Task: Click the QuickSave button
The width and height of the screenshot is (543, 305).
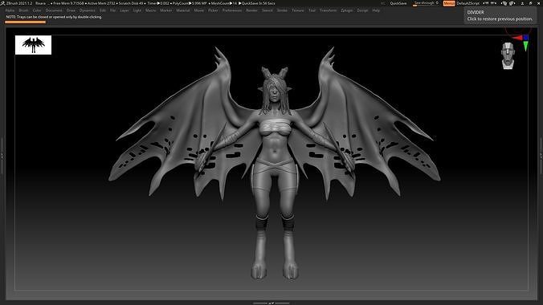Action: 398,3
